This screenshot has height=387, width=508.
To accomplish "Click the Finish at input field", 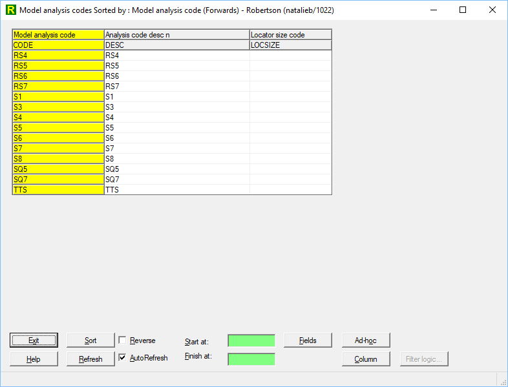I will coord(251,359).
